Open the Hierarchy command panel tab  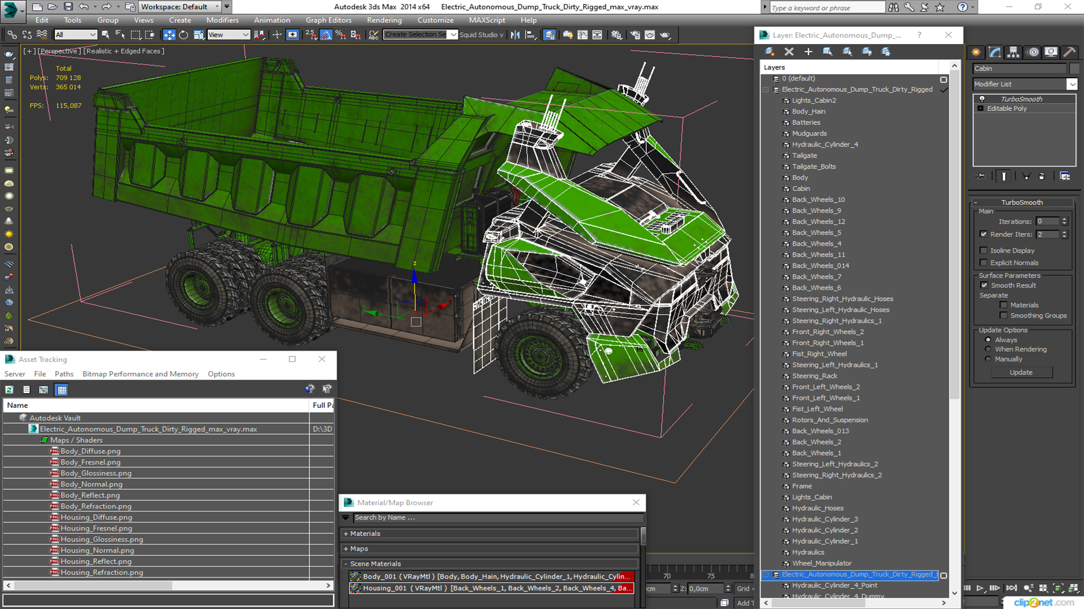[1013, 52]
